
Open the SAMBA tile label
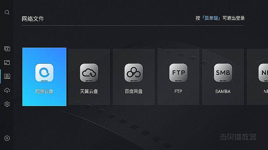coord(223,91)
